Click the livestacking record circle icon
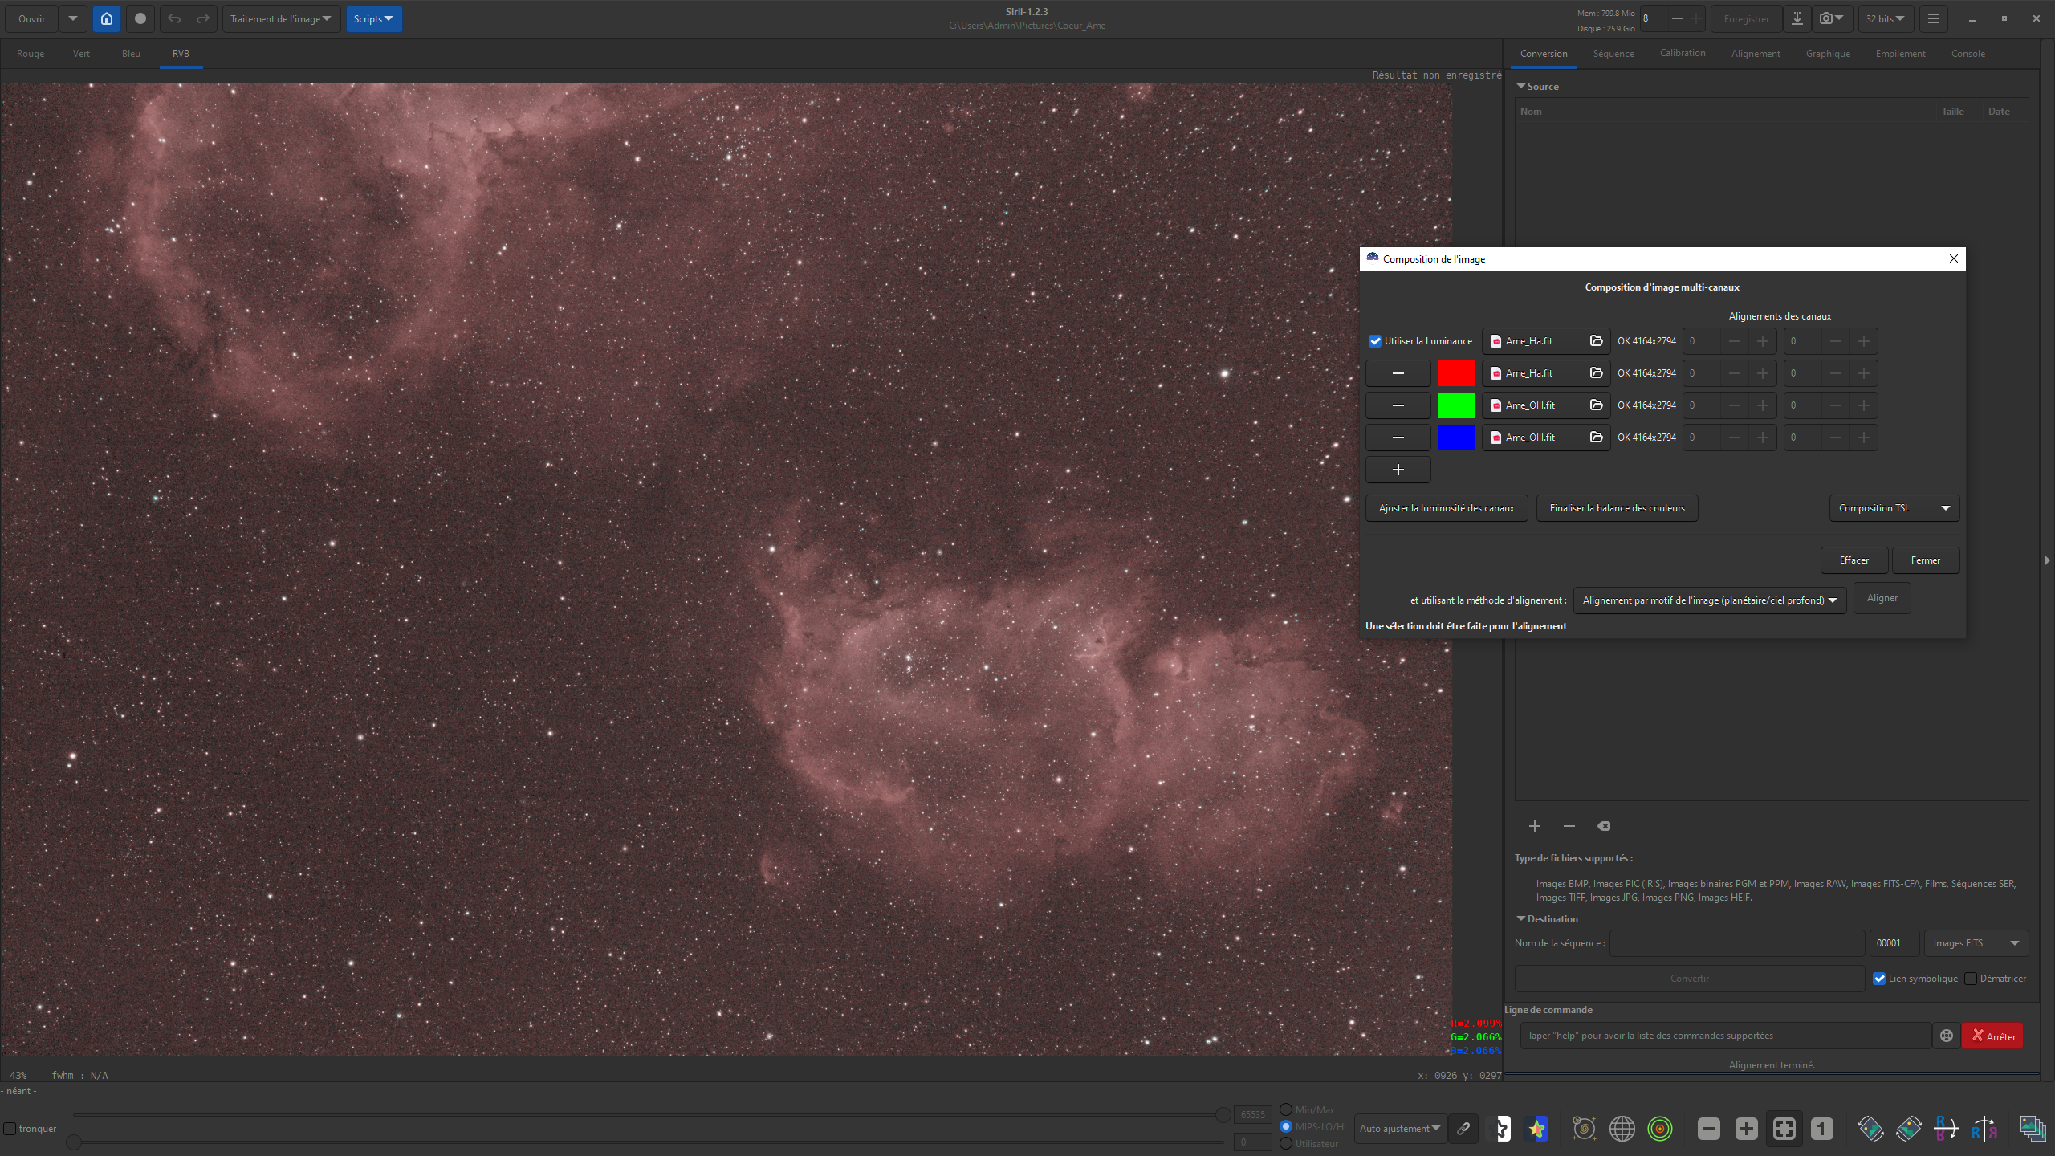The width and height of the screenshot is (2055, 1156). click(140, 18)
